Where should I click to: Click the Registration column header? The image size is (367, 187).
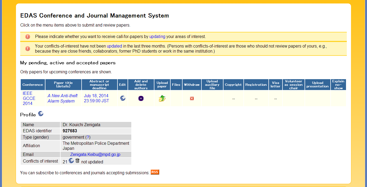[x=256, y=85]
